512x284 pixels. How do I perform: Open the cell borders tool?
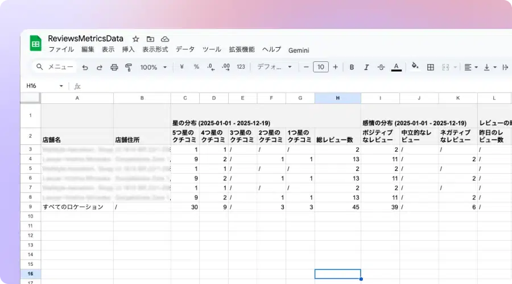(431, 67)
